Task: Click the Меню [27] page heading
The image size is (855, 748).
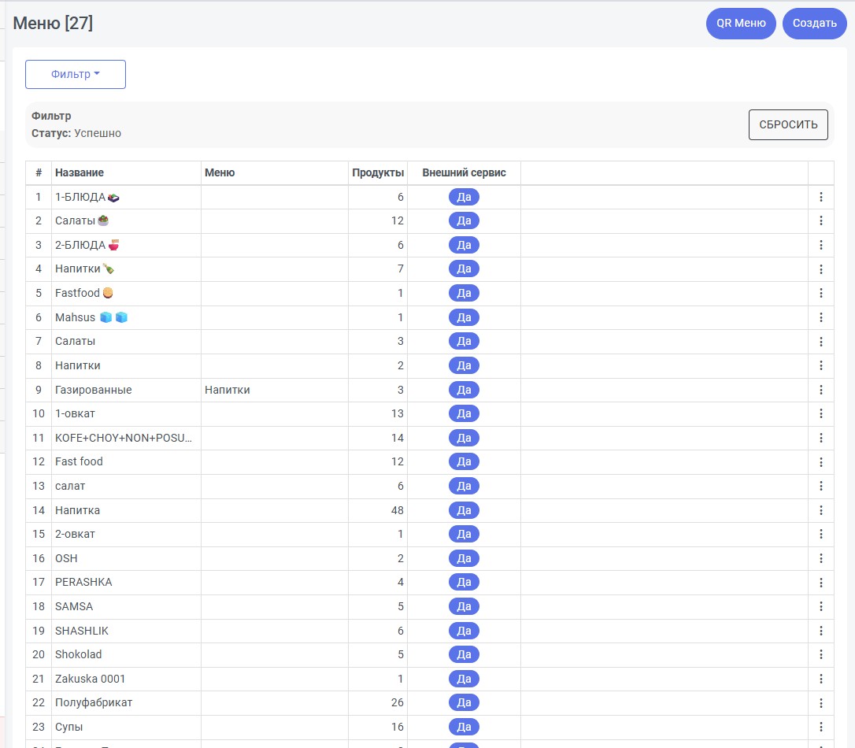Action: tap(53, 24)
